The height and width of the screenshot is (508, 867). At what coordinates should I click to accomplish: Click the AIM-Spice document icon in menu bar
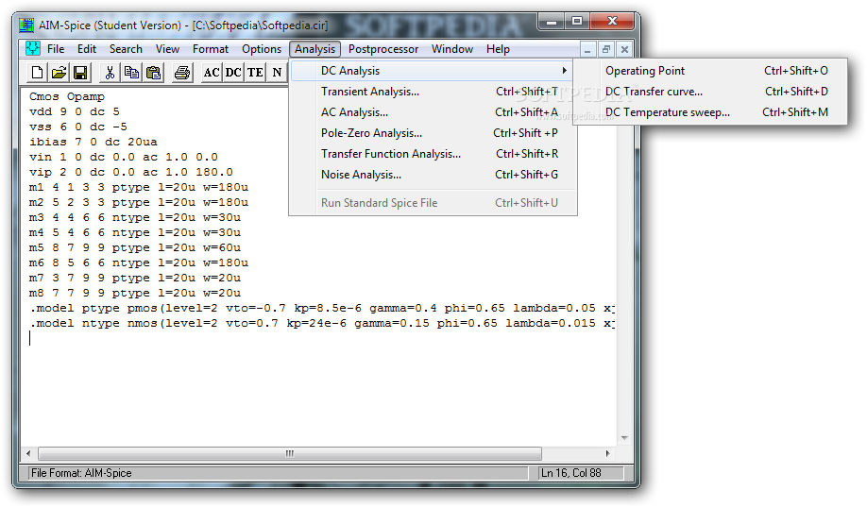tap(33, 49)
